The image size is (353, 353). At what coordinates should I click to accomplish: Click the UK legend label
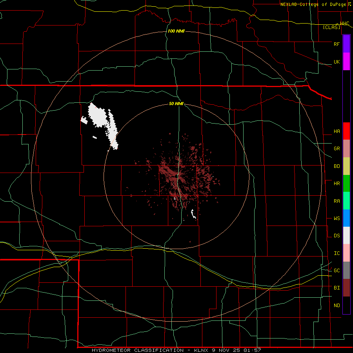tap(337, 62)
